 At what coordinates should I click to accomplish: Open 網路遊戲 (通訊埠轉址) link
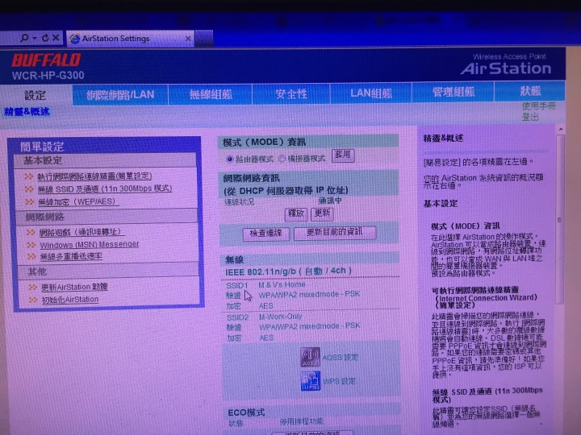[x=80, y=232]
